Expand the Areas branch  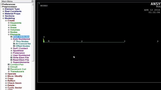9,27
